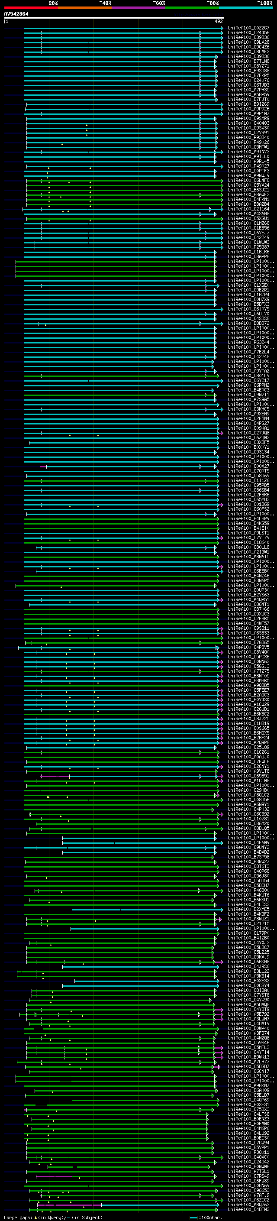Click the query end position 492
277x1221 pixels.
coord(218,21)
